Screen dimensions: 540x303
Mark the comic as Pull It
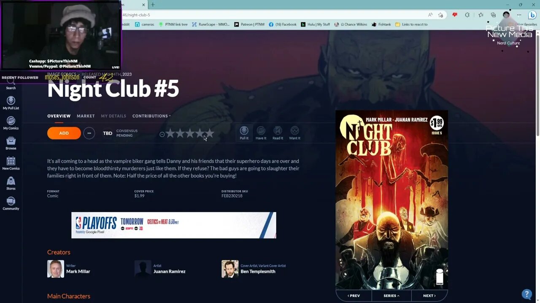[x=244, y=133]
